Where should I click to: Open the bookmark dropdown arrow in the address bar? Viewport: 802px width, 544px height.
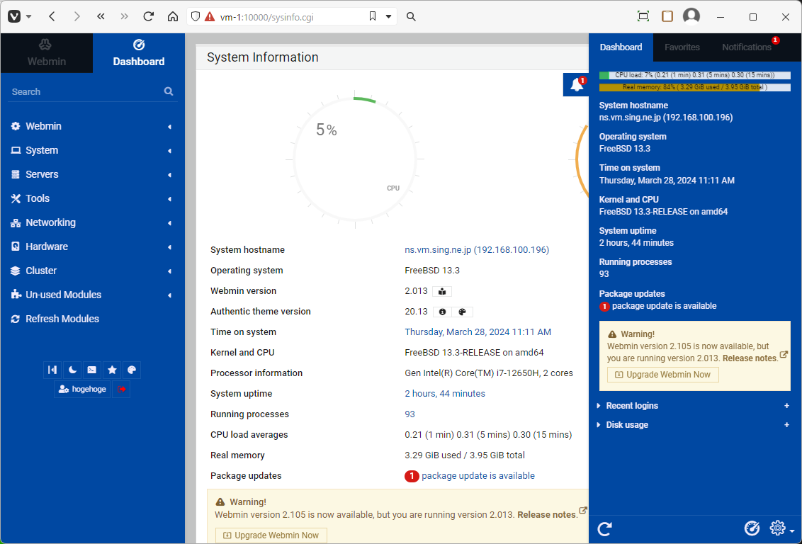pyautogui.click(x=389, y=16)
